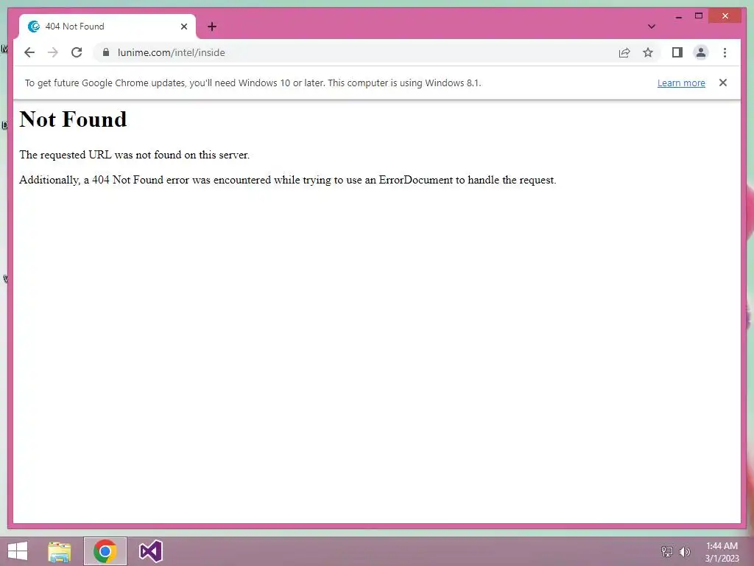Click the Windows 8.1 update notice text
Image resolution: width=754 pixels, height=566 pixels.
coord(253,83)
